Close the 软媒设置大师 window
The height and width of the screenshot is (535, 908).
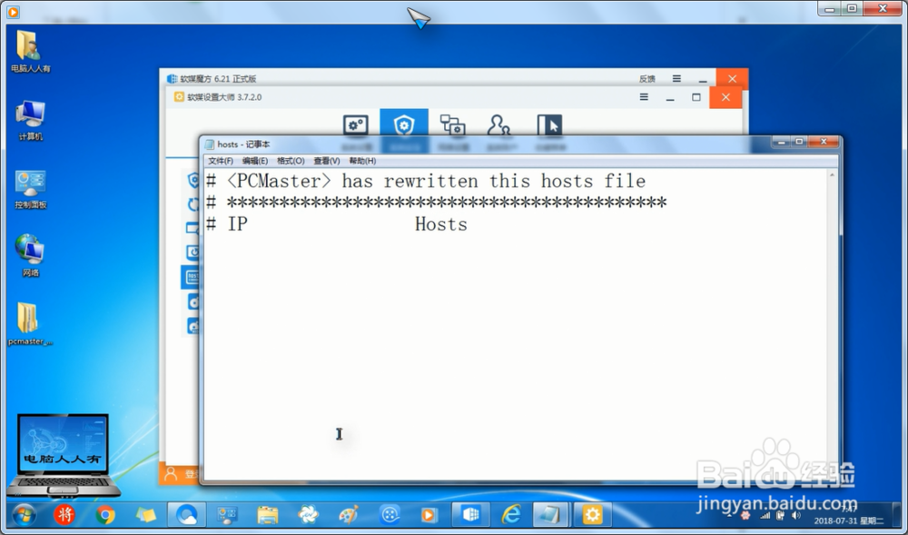[x=725, y=97]
